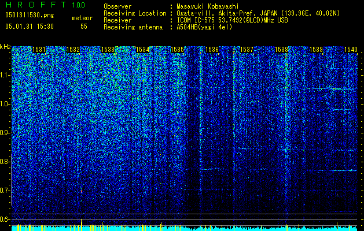The width and height of the screenshot is (364, 231).
Task: Click the 1532 time marker
Action: tap(73, 50)
